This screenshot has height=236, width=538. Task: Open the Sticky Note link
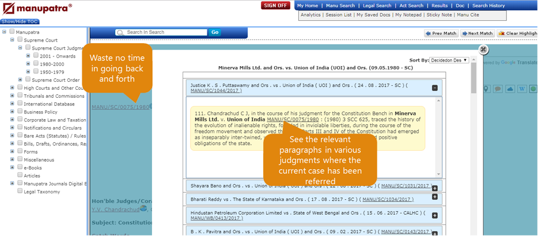click(439, 15)
